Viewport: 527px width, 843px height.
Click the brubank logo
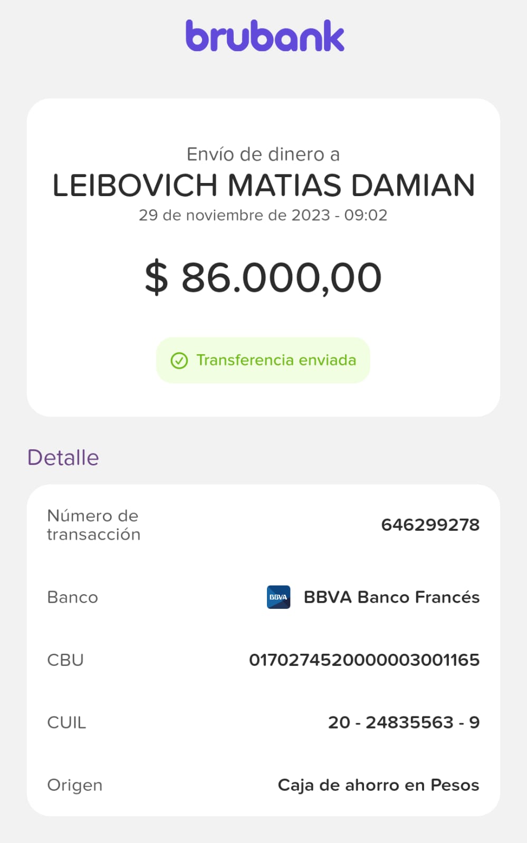coord(265,36)
